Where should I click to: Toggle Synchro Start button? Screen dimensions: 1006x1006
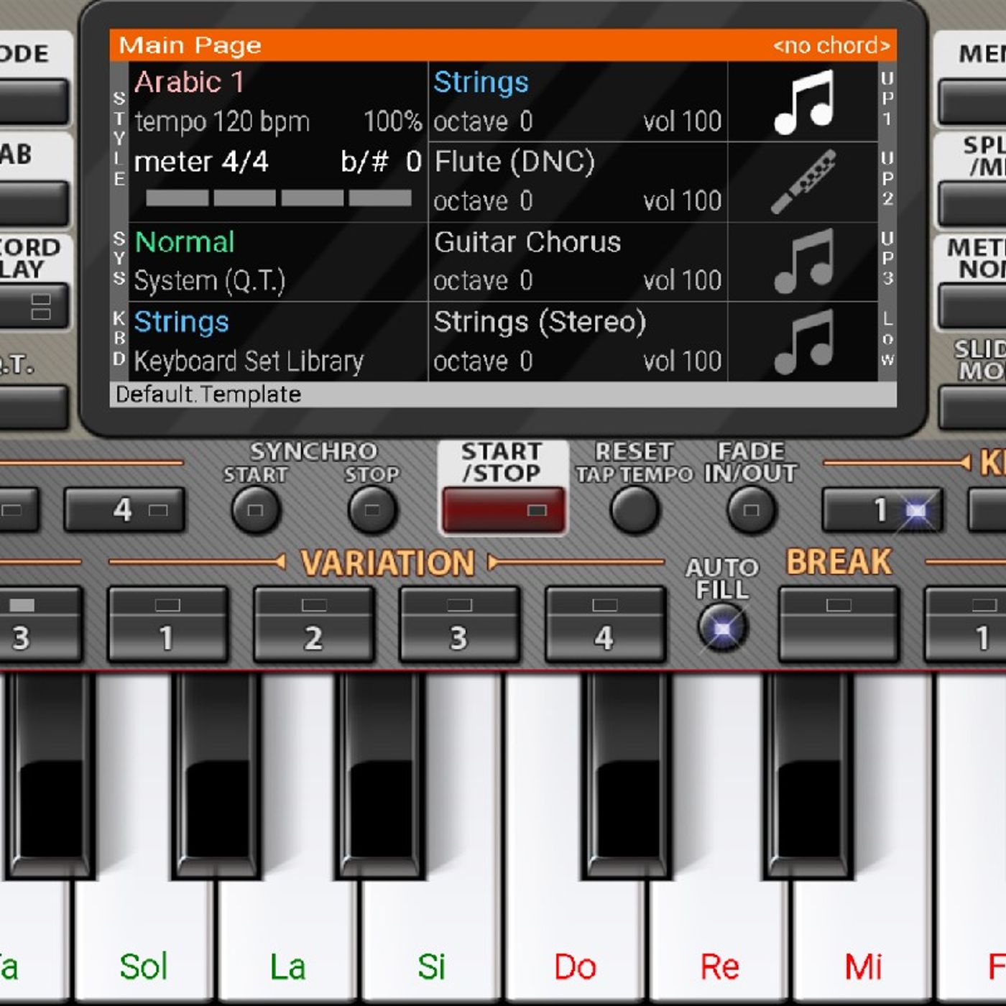point(255,509)
